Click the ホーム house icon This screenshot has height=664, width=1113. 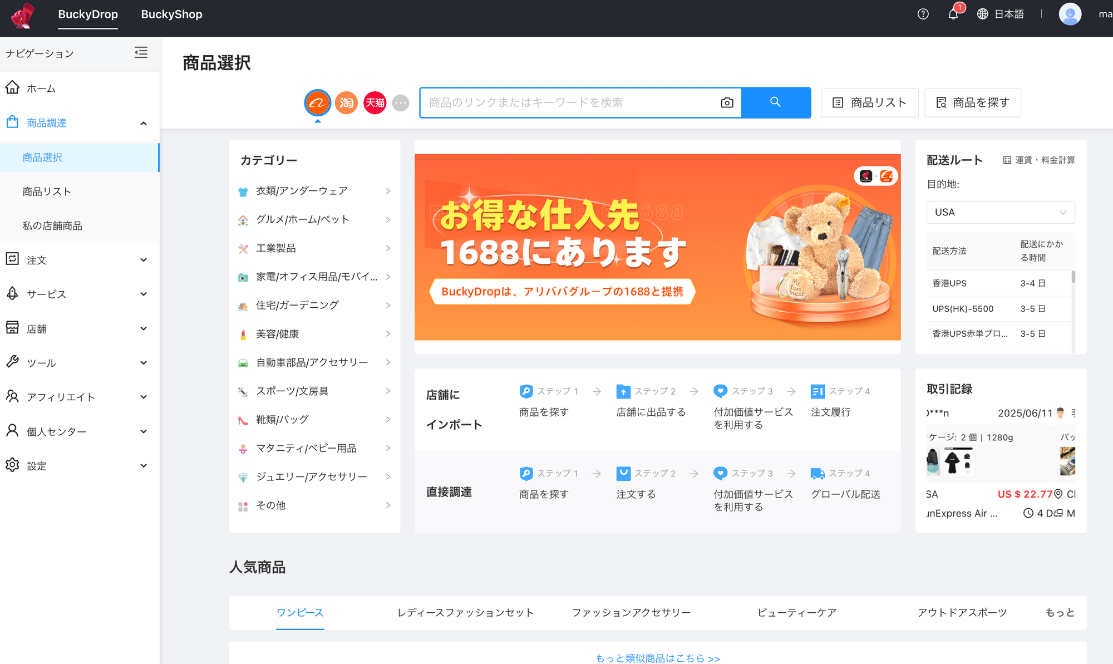tap(12, 87)
